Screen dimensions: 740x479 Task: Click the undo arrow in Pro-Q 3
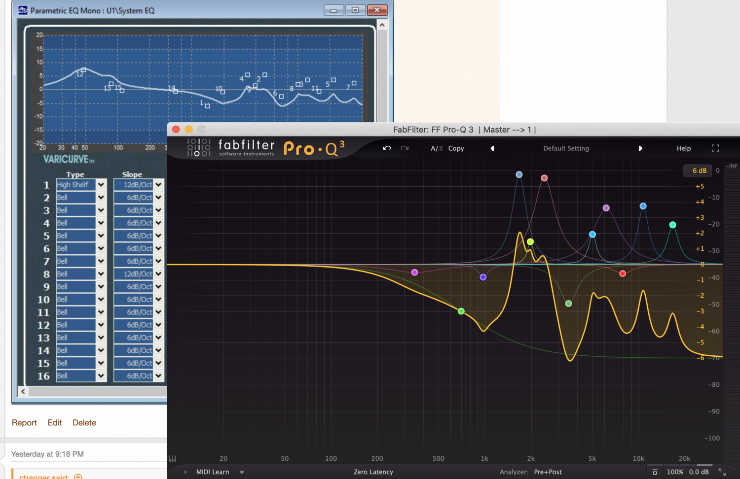click(x=387, y=148)
